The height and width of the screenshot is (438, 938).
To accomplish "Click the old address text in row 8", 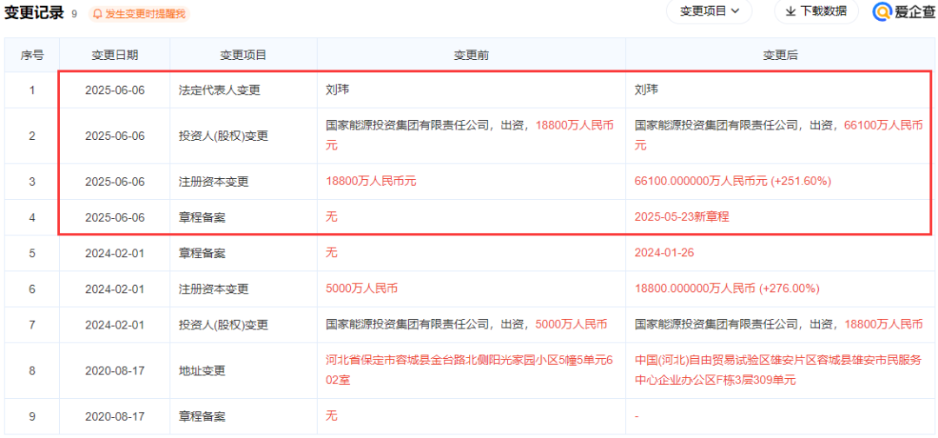I will coord(469,370).
